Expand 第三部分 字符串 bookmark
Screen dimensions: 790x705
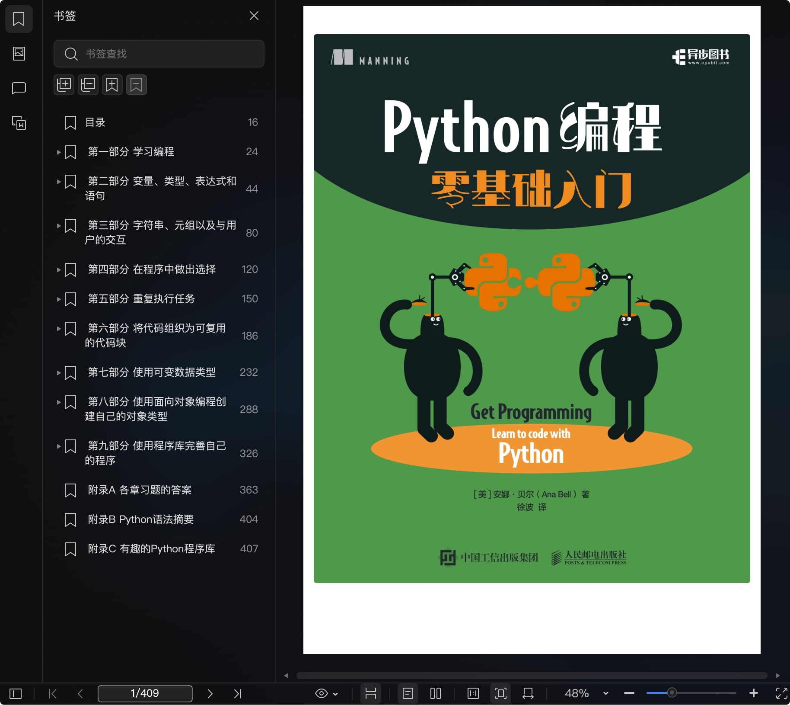pyautogui.click(x=58, y=226)
